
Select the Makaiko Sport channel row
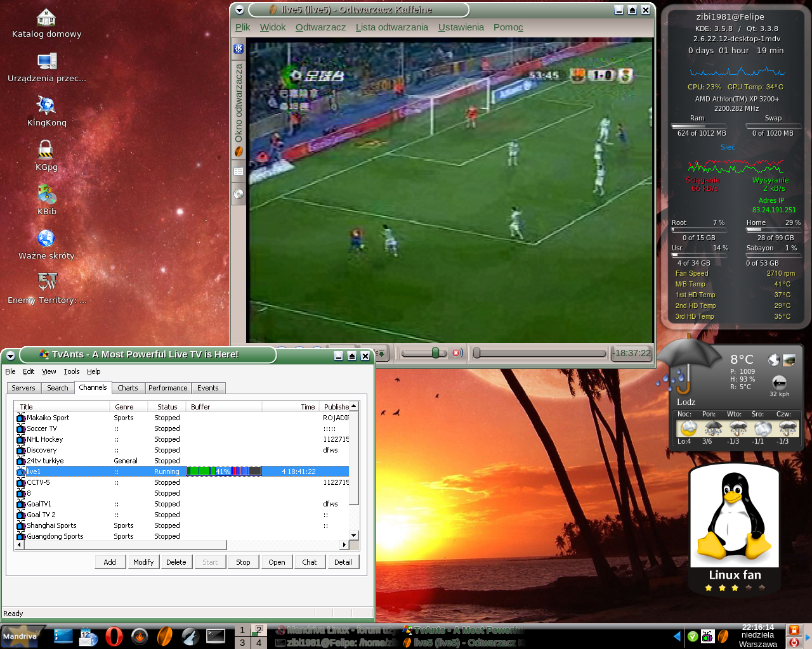click(183, 418)
